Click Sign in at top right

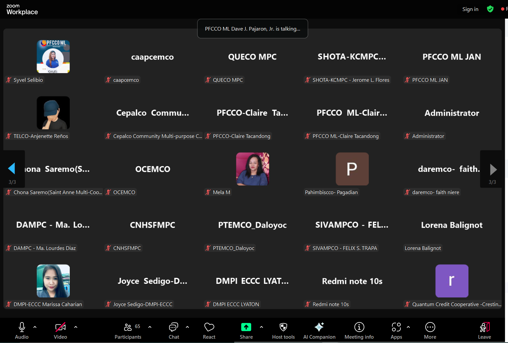coord(470,9)
